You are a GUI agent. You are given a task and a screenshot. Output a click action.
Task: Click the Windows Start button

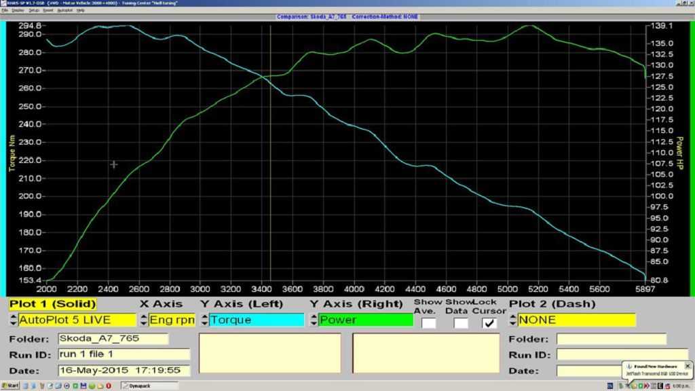10,386
